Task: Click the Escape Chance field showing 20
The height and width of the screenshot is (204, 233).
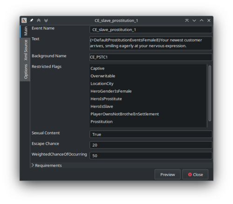Action: [151, 145]
